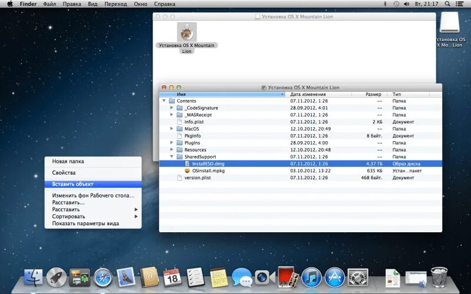Collapse the Contents folder triangle
The width and height of the screenshot is (471, 294).
(164, 101)
